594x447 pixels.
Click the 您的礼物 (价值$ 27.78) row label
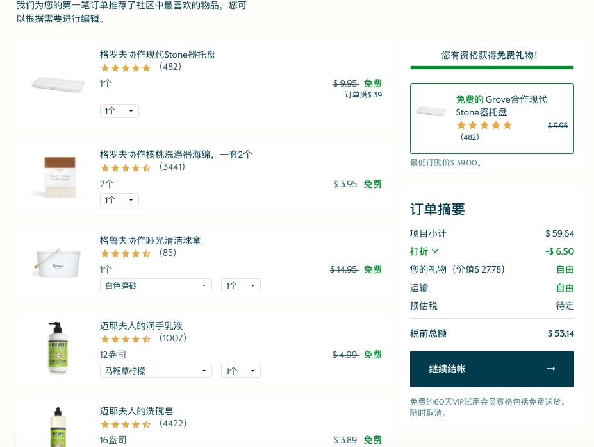click(458, 269)
